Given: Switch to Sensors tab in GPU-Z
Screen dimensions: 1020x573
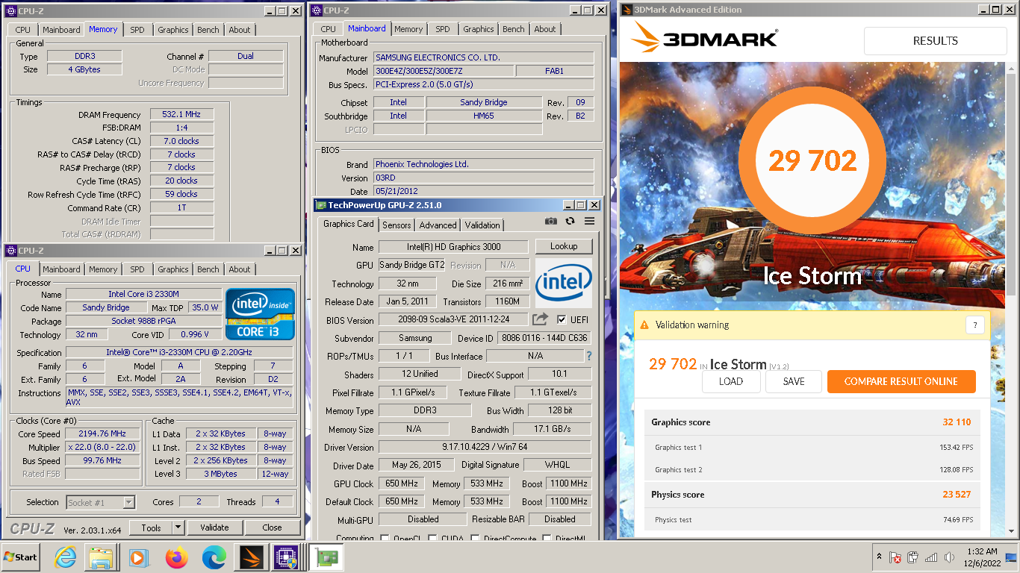Looking at the screenshot, I should [x=397, y=225].
